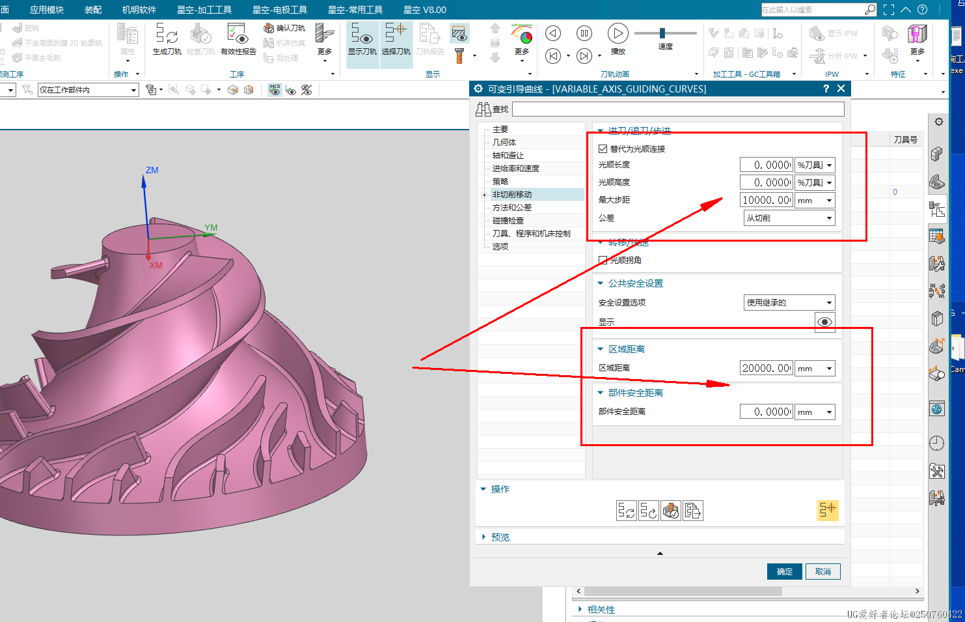
Task: Collapse the 区域距离 section
Action: click(x=600, y=349)
